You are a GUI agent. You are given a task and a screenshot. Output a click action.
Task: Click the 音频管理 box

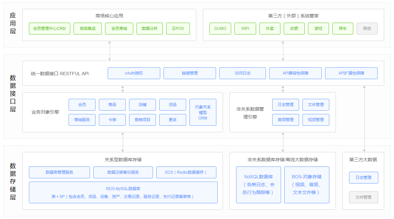285,120
